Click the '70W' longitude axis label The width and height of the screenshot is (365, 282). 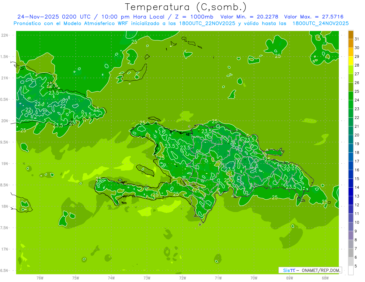pos(254,278)
